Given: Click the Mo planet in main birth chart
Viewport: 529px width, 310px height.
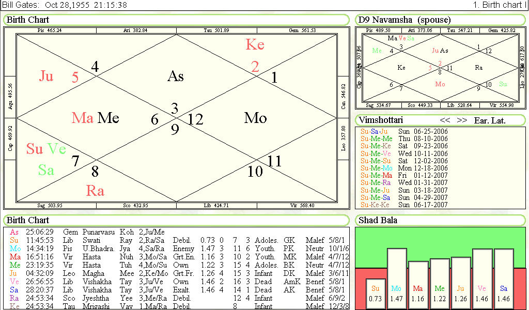Looking at the screenshot, I should (x=255, y=118).
